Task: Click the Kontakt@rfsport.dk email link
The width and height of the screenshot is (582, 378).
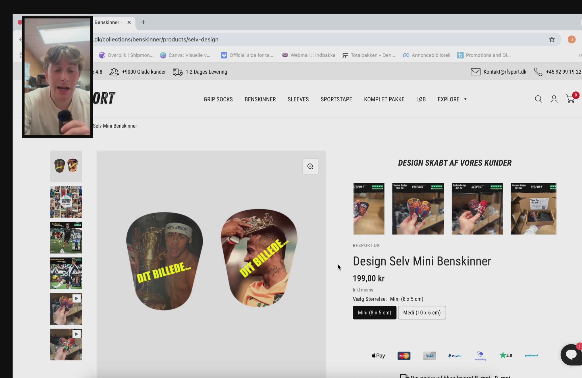Action: (x=504, y=72)
